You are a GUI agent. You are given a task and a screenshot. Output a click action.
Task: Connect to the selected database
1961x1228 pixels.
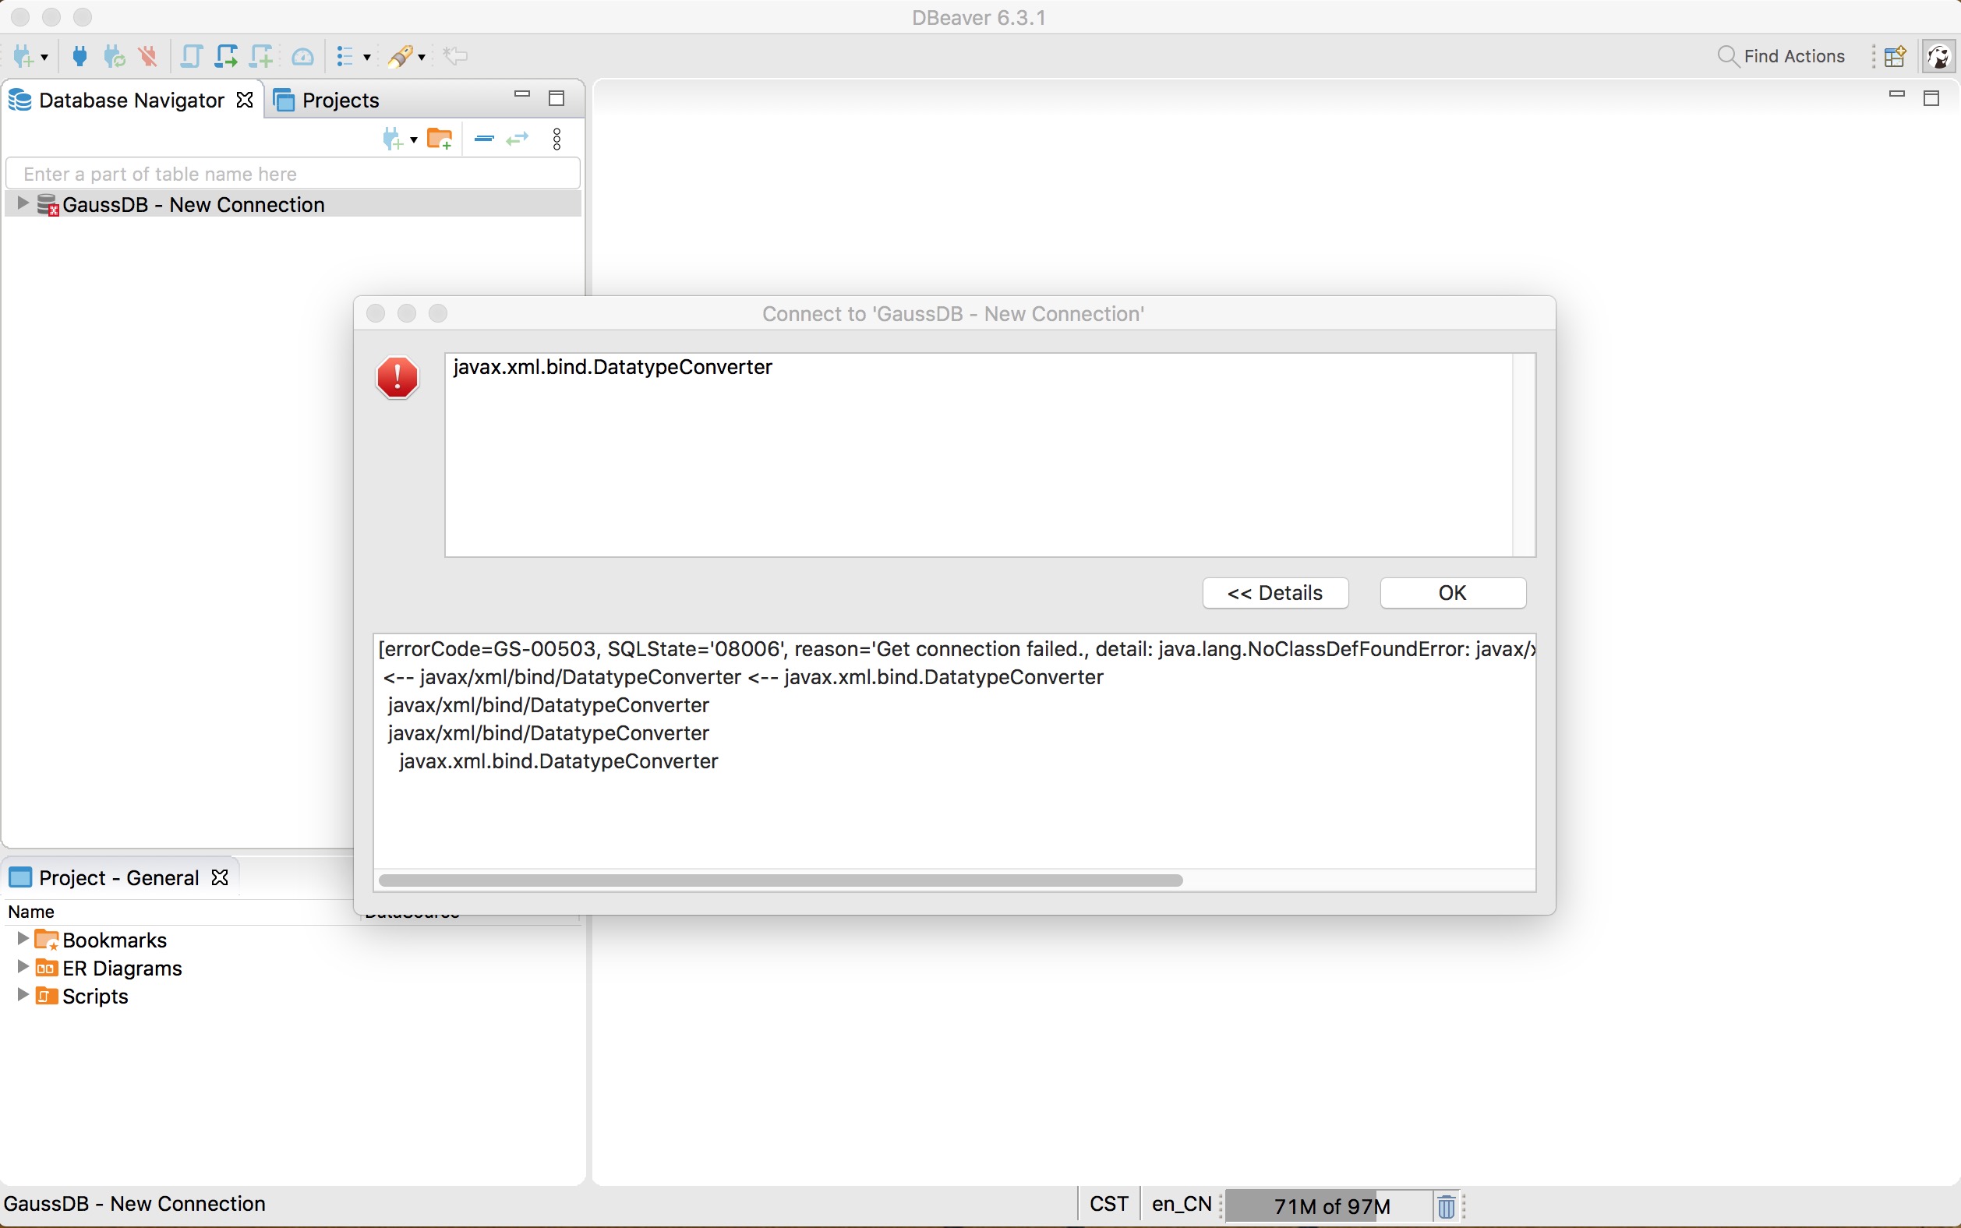(x=79, y=56)
